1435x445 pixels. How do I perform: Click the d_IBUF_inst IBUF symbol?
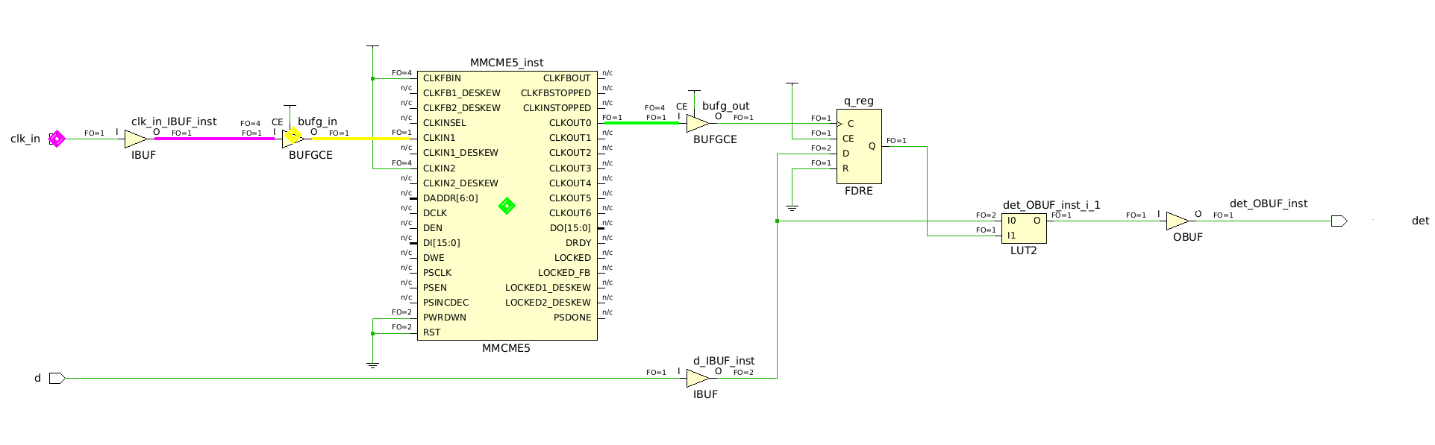pos(697,378)
